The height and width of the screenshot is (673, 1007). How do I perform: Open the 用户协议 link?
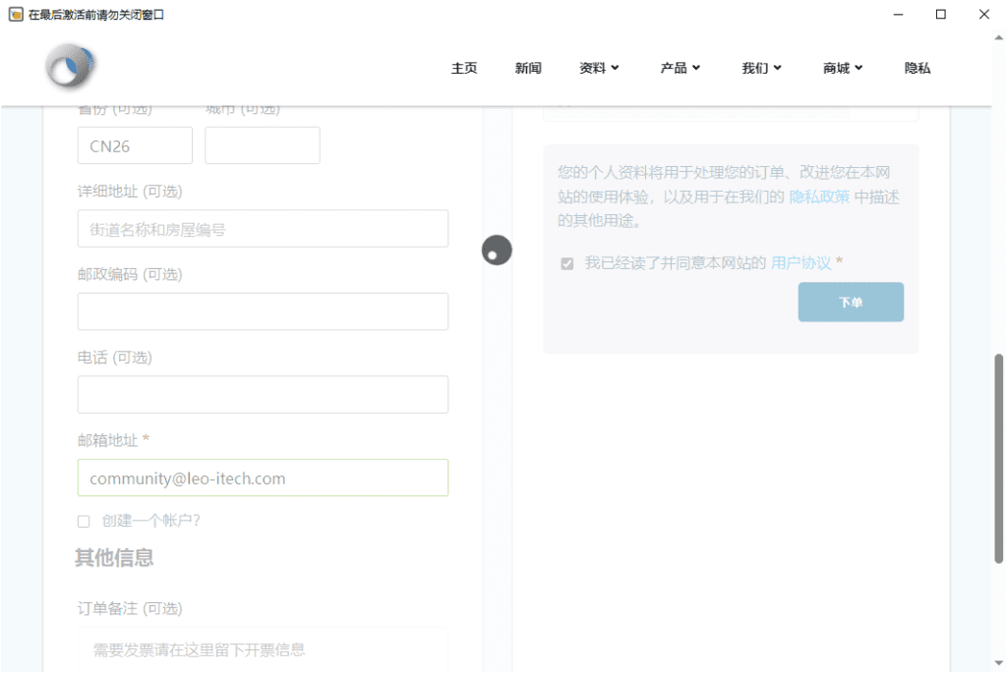tap(800, 262)
